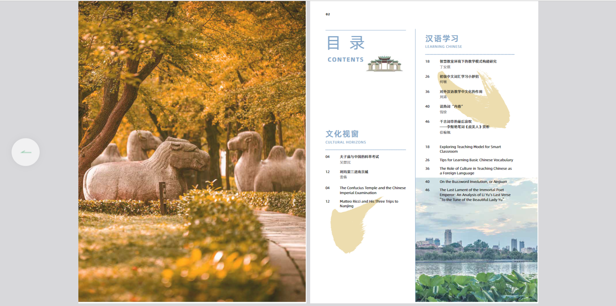The width and height of the screenshot is (616, 306).
Task: Click the 'CONTENTS' title text
Action: click(x=346, y=60)
